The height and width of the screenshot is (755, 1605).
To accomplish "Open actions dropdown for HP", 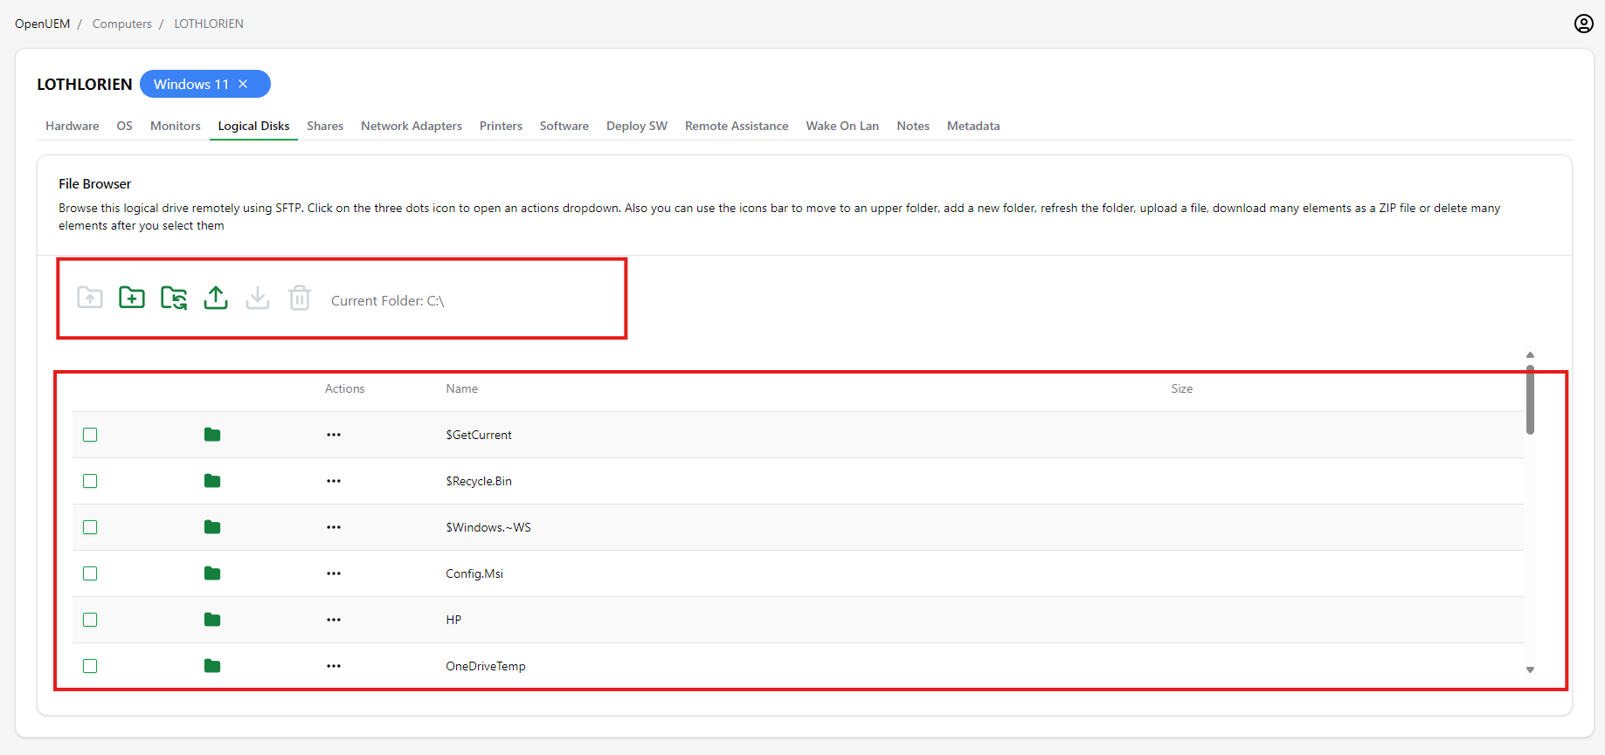I will [x=334, y=620].
